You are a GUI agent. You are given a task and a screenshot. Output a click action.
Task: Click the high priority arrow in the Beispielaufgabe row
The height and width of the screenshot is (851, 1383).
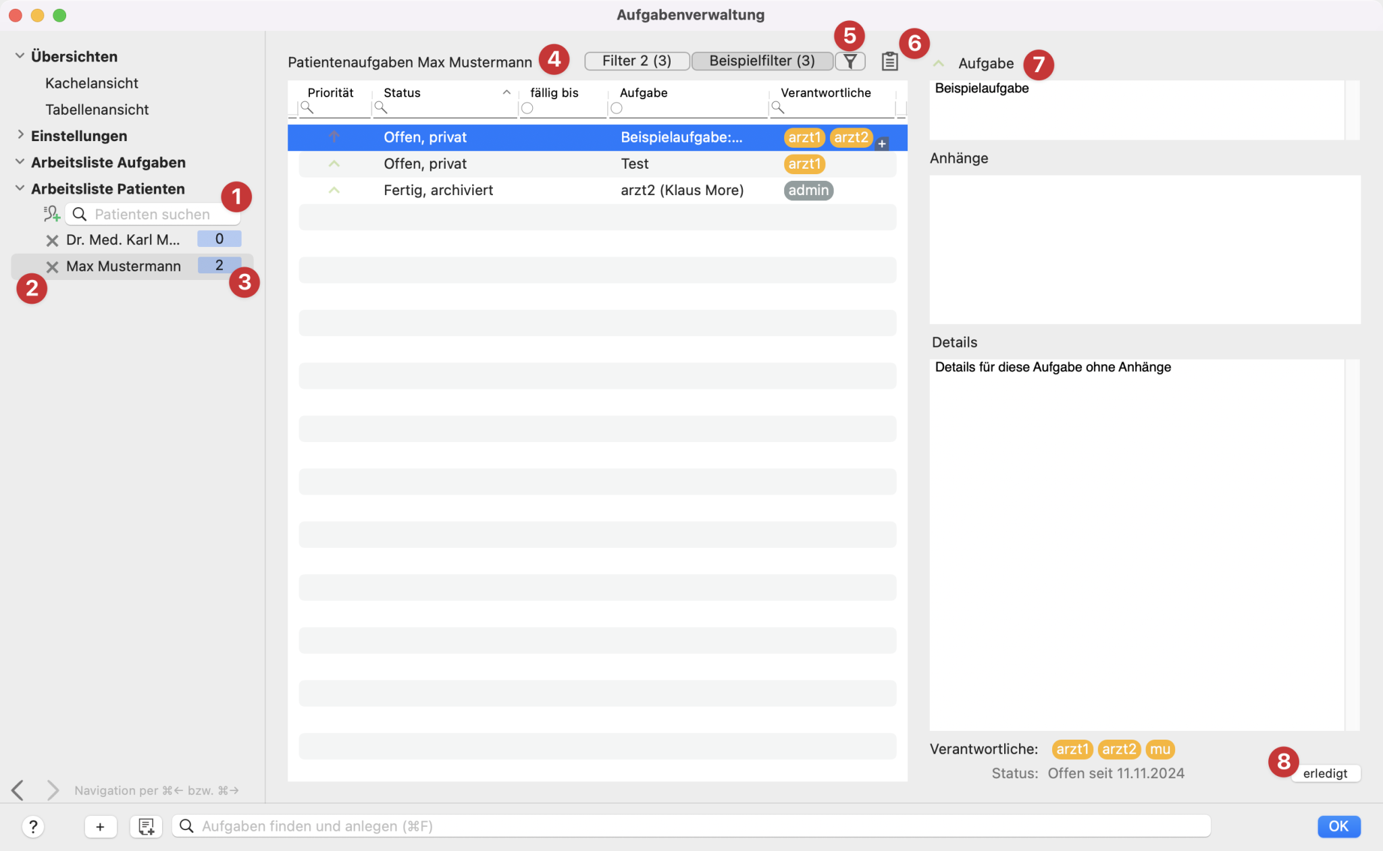click(334, 137)
